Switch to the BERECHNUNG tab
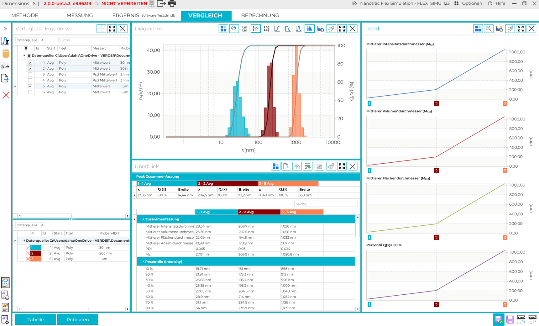Viewport: 539px width, 326px height. (260, 15)
